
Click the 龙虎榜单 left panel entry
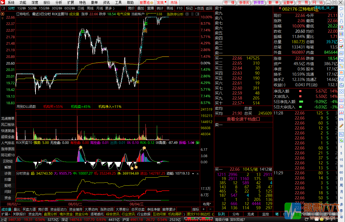tap(8, 119)
